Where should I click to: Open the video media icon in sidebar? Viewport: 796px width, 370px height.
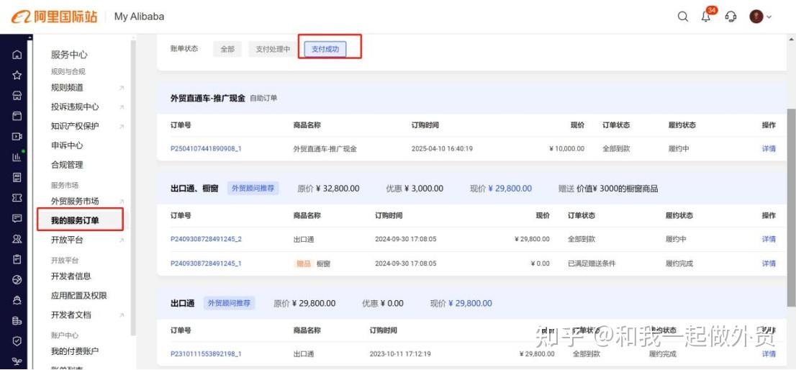17,137
